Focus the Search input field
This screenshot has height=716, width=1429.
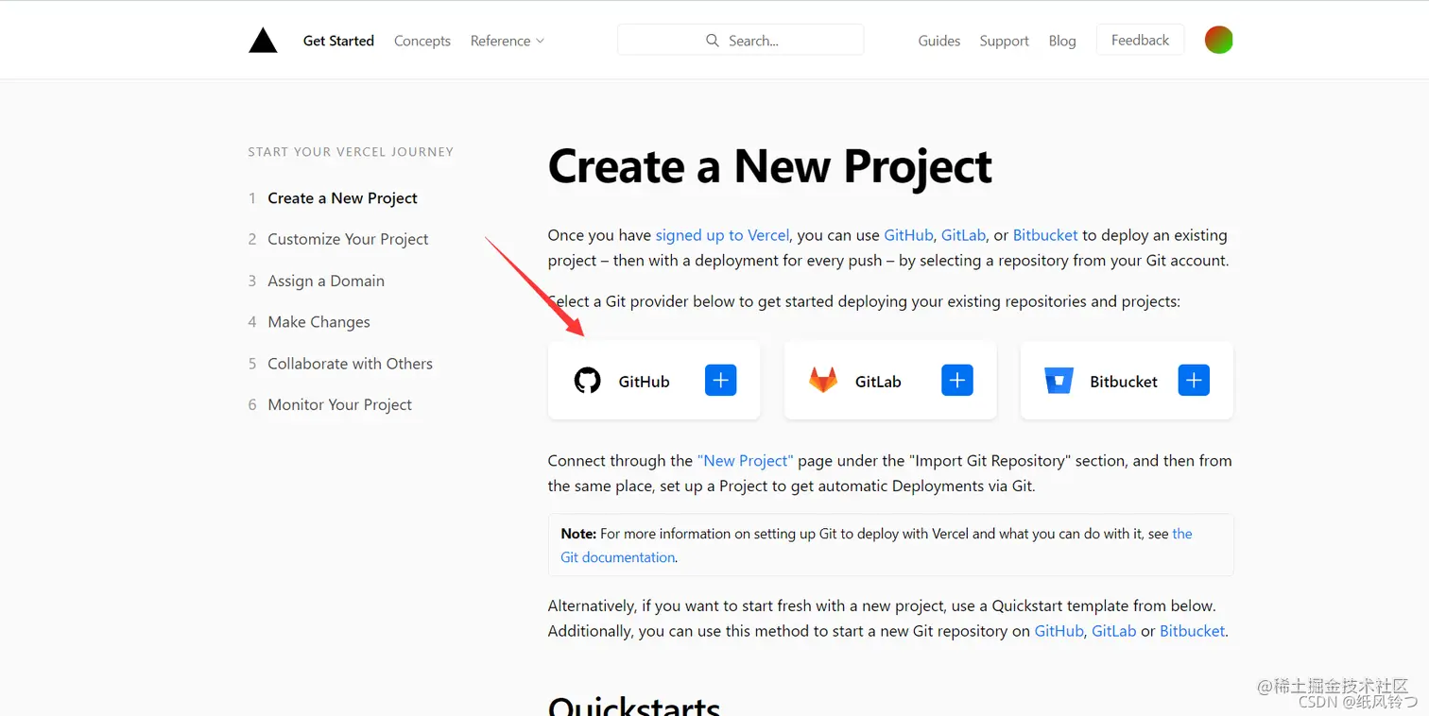(741, 40)
